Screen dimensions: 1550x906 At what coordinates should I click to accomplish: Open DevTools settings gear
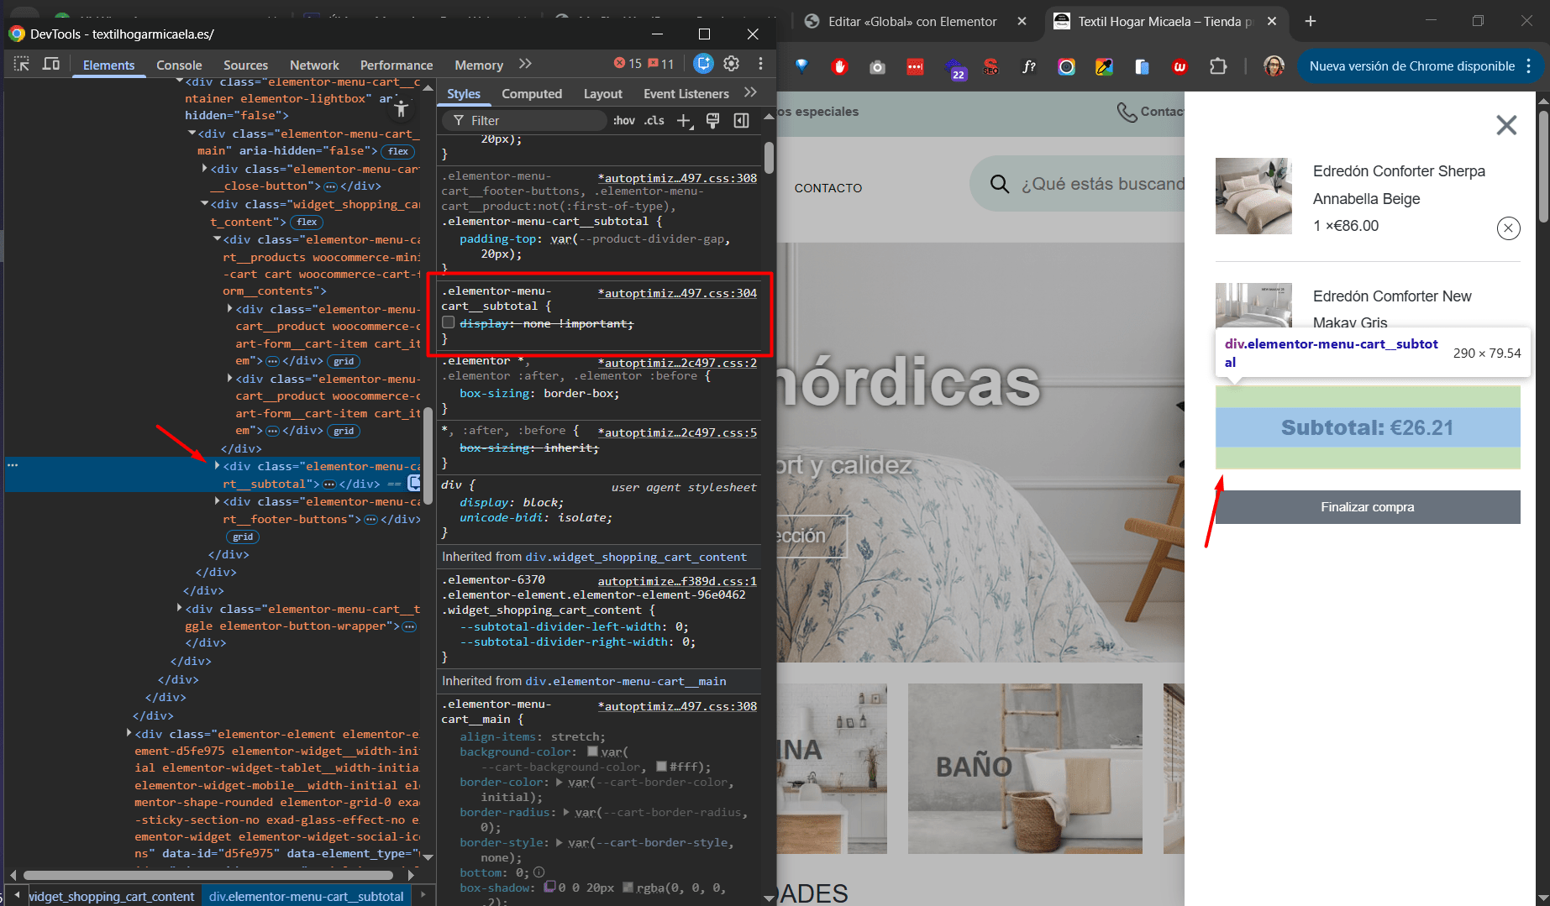pyautogui.click(x=732, y=64)
